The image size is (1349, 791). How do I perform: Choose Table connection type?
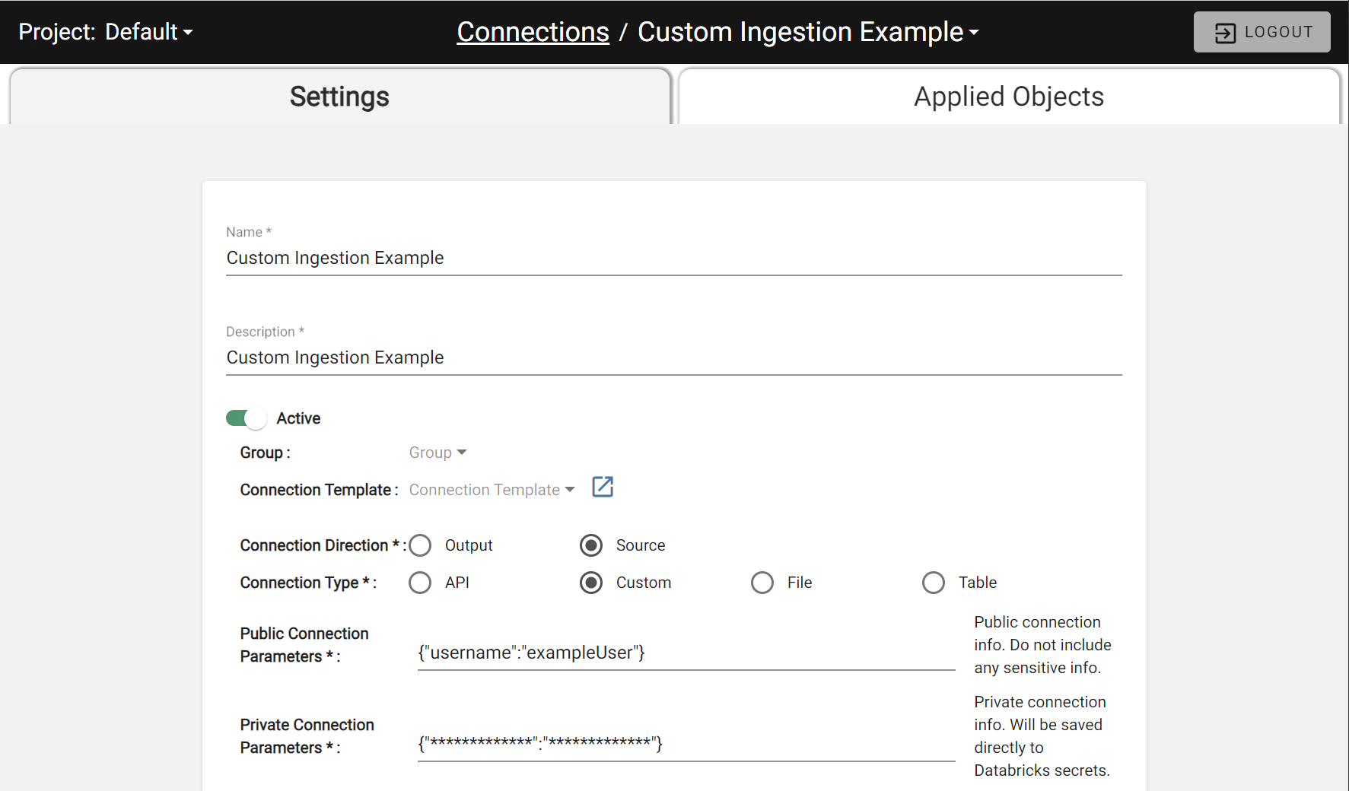934,583
